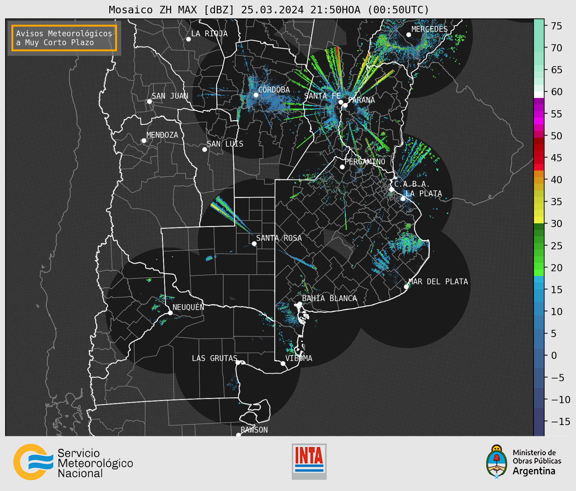Click the San Juan city marker dot
The width and height of the screenshot is (576, 491).
point(149,101)
